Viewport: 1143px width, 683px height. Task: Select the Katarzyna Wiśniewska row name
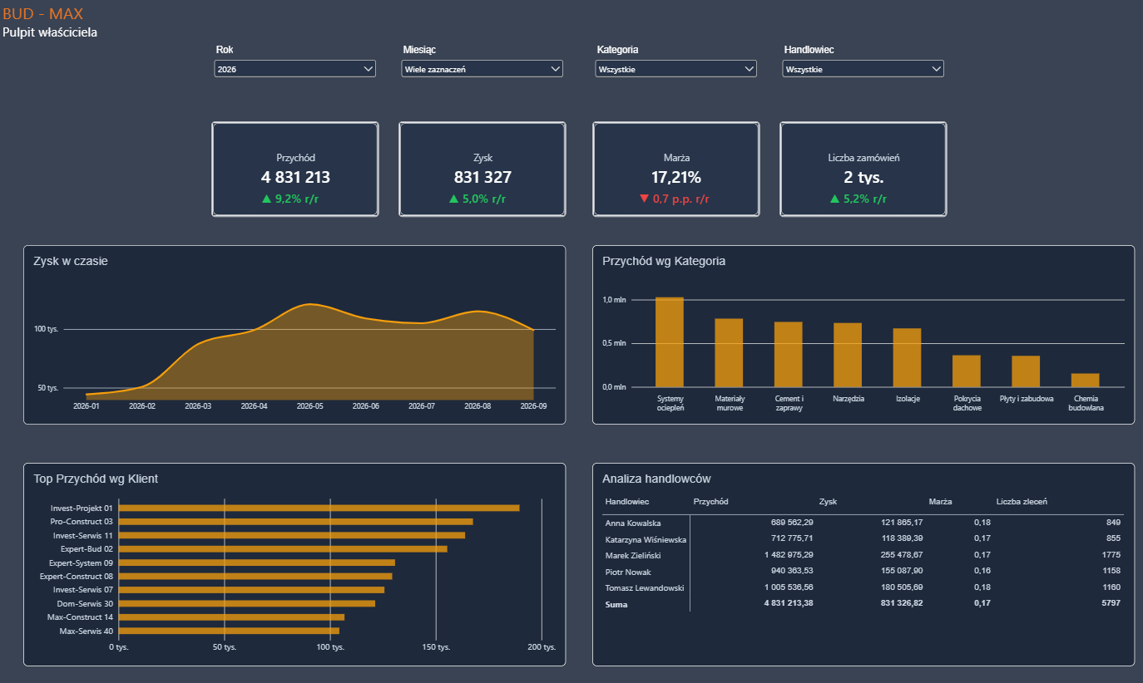[646, 539]
